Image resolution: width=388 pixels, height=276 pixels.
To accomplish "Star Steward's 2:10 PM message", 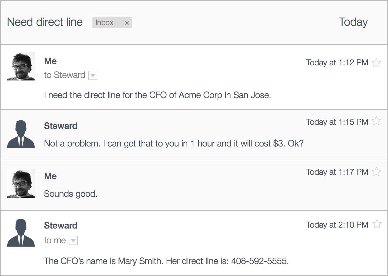I will 377,224.
